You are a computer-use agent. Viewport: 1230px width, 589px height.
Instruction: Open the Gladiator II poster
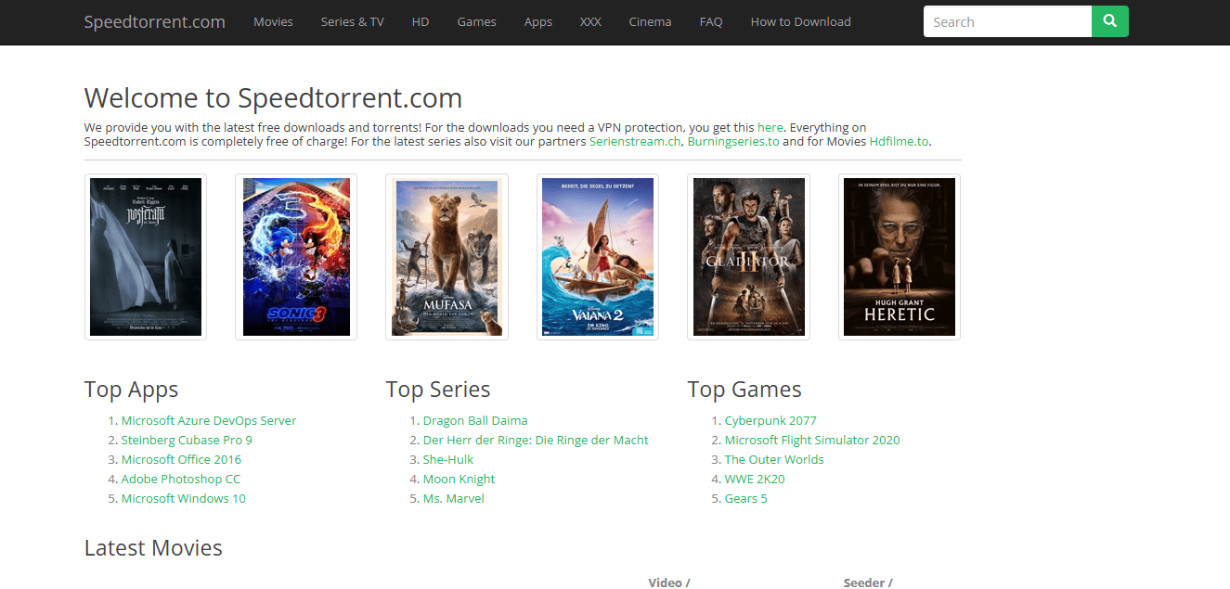[x=748, y=256]
